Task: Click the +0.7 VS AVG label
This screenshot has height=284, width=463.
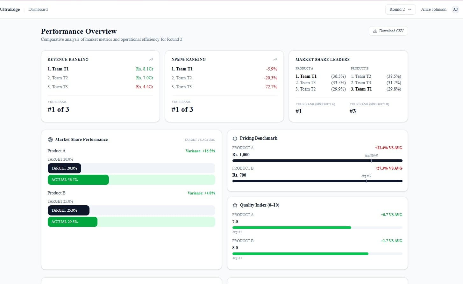Action: click(x=391, y=215)
